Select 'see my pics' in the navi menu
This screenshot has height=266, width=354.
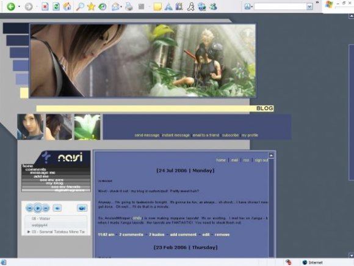click(x=52, y=180)
